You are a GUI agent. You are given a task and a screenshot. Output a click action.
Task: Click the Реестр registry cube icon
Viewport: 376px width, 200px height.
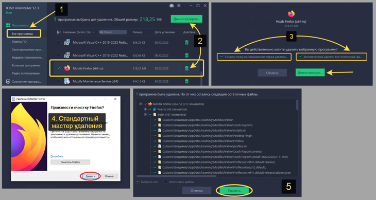[155, 110]
